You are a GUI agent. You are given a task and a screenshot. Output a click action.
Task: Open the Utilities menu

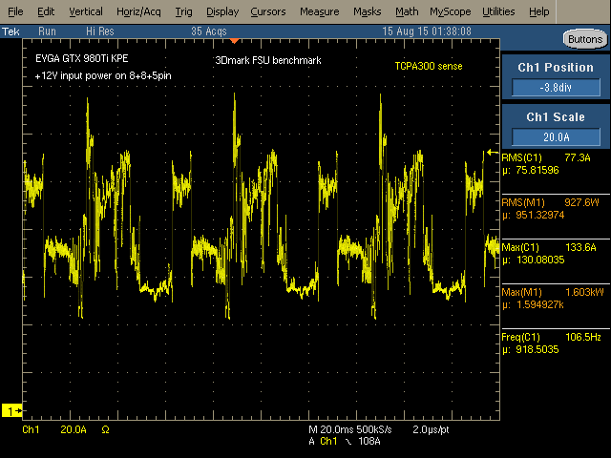498,12
